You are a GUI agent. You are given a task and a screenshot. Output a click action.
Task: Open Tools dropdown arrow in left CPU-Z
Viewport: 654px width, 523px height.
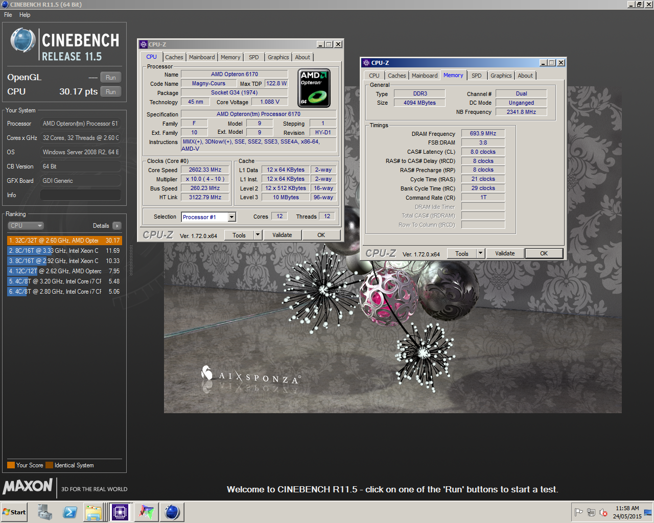pos(257,235)
